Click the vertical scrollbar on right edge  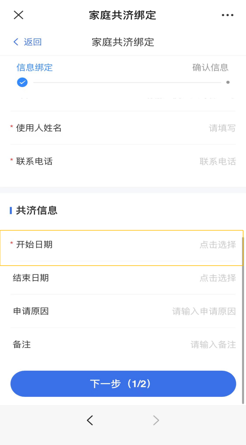tap(243, 320)
